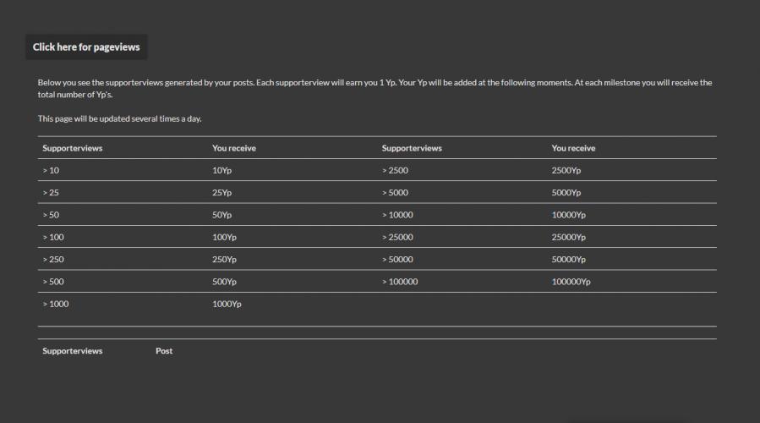Viewport: 760px width, 423px height.
Task: Select the '> 25000' milestone entry
Action: [397, 237]
